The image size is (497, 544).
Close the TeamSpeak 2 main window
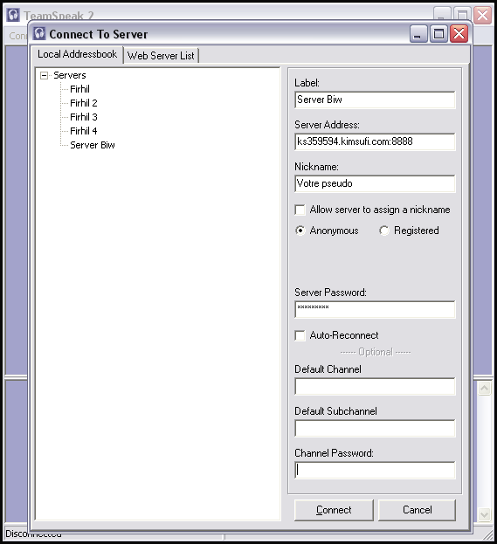click(483, 15)
